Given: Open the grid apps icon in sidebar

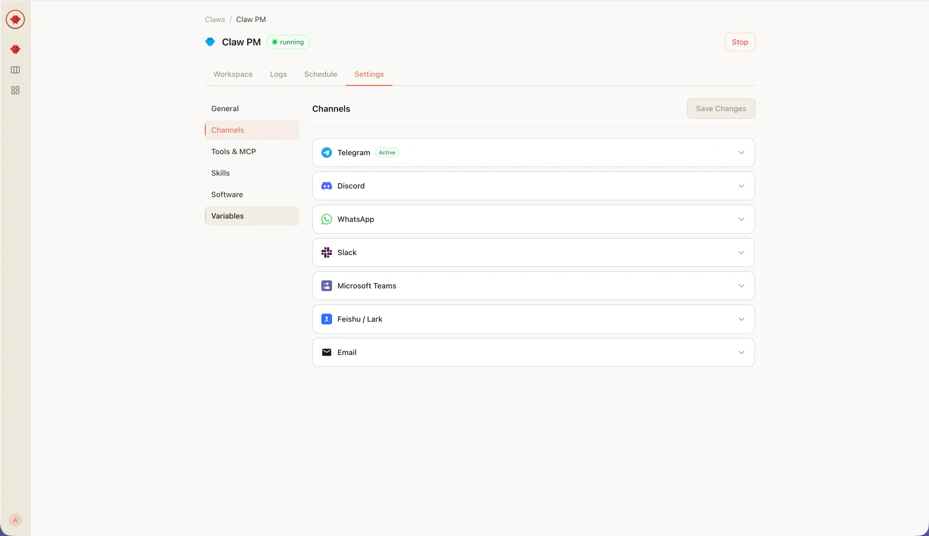Looking at the screenshot, I should (15, 90).
